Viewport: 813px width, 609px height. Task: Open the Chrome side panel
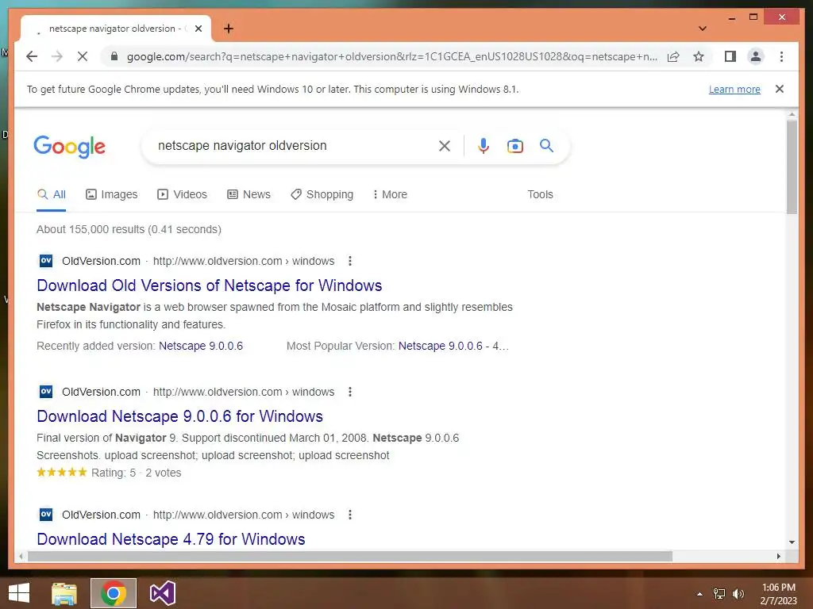(x=730, y=56)
